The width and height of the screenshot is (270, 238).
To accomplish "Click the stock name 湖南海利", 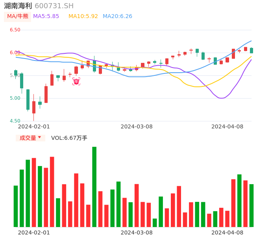I will click(x=18, y=6).
